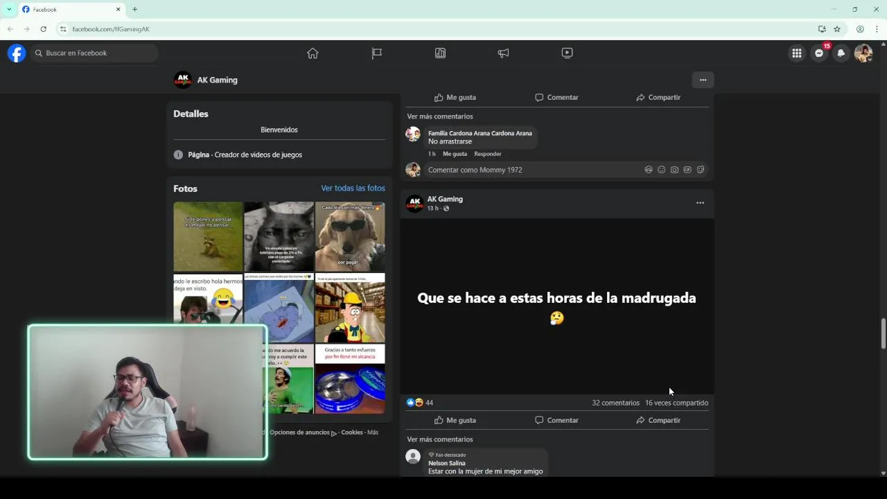Click the 13 h post timestamp
The width and height of the screenshot is (887, 499).
(x=432, y=209)
